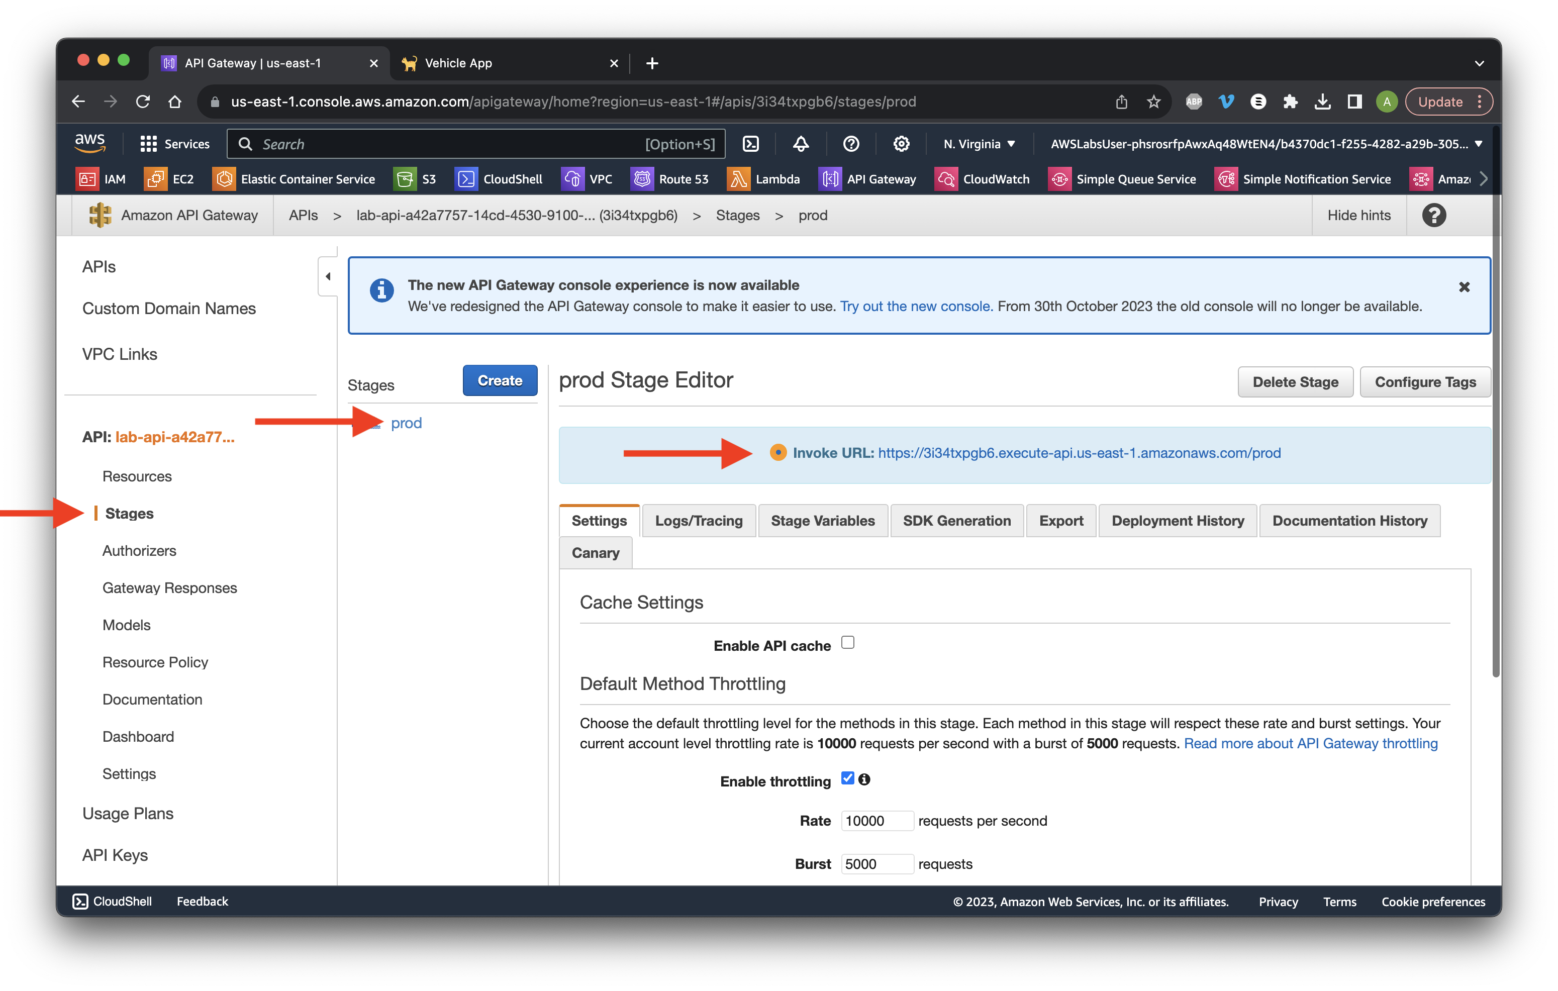Image resolution: width=1558 pixels, height=991 pixels.
Task: Click the AWS logo
Action: click(x=89, y=143)
